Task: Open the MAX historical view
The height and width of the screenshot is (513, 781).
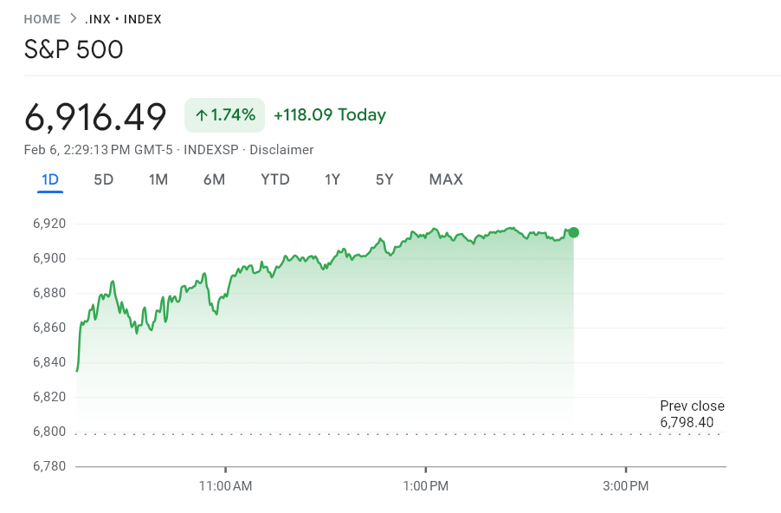Action: [x=445, y=179]
